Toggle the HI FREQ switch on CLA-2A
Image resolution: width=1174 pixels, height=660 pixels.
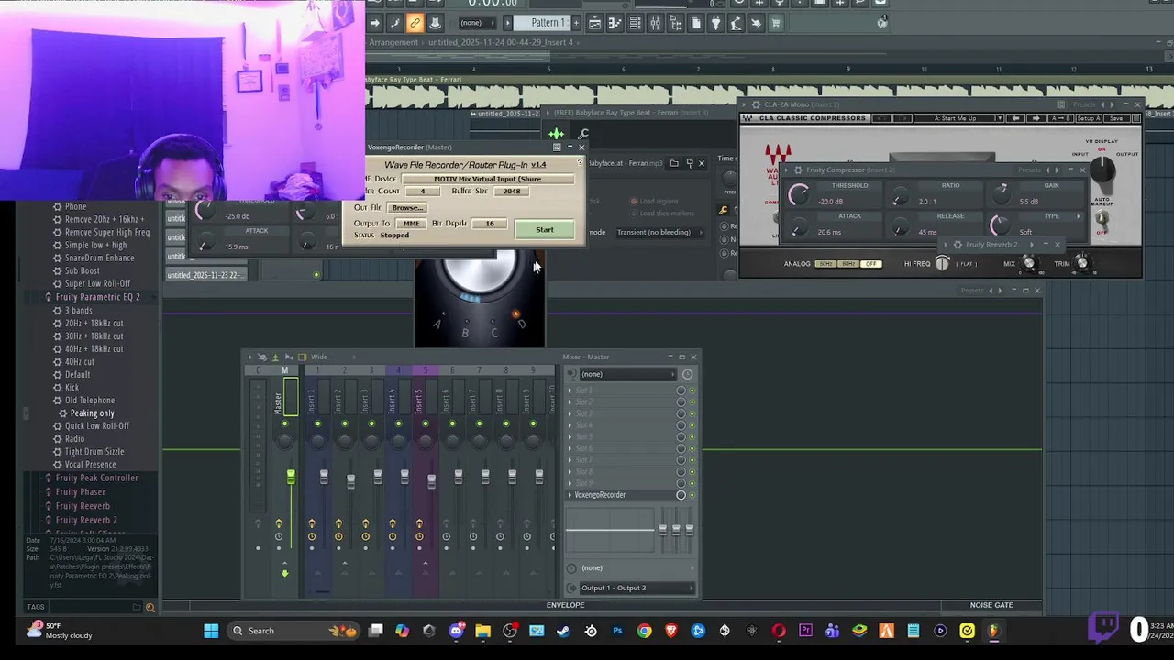(x=942, y=263)
